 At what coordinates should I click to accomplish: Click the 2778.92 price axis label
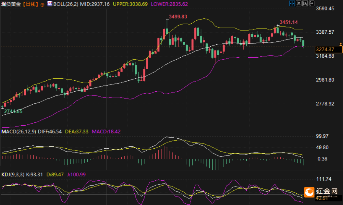coord(325,104)
